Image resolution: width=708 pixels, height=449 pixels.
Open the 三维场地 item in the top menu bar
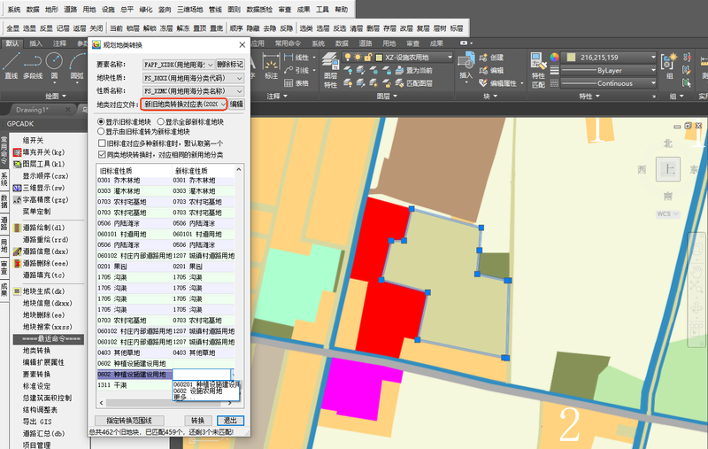click(x=189, y=9)
